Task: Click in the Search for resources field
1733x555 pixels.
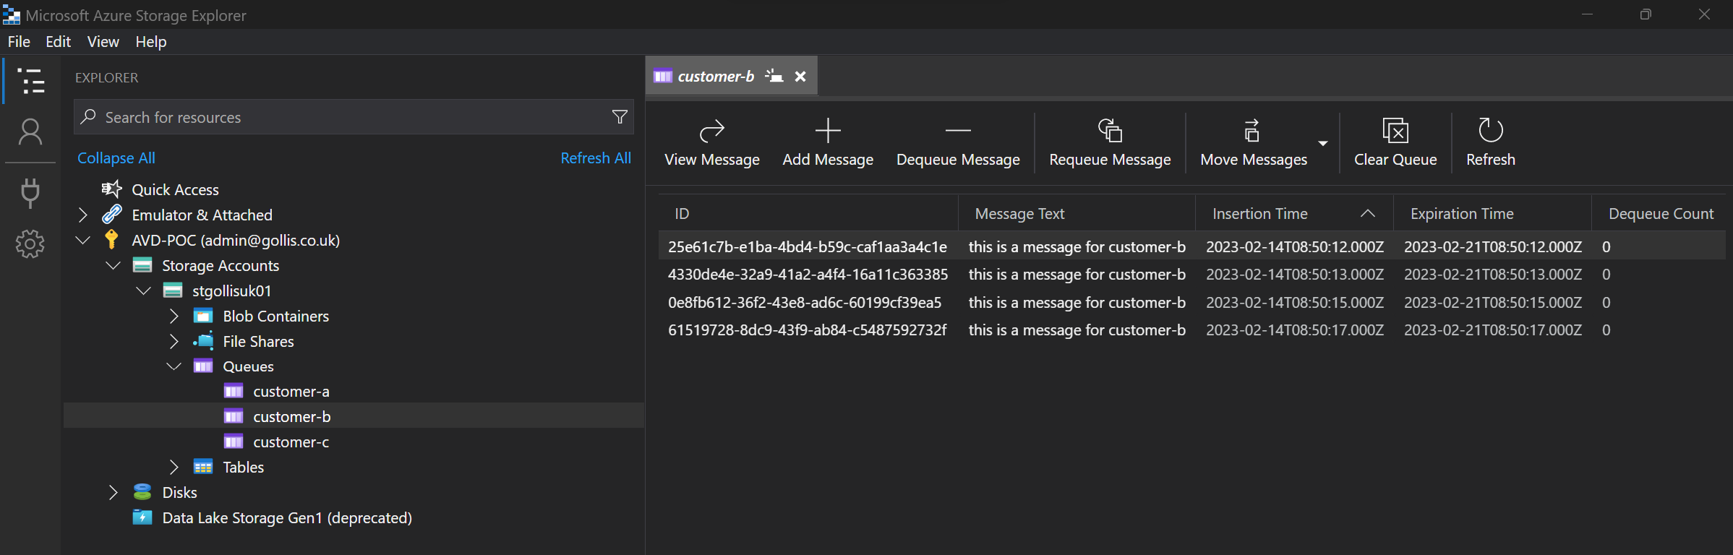Action: [x=347, y=117]
